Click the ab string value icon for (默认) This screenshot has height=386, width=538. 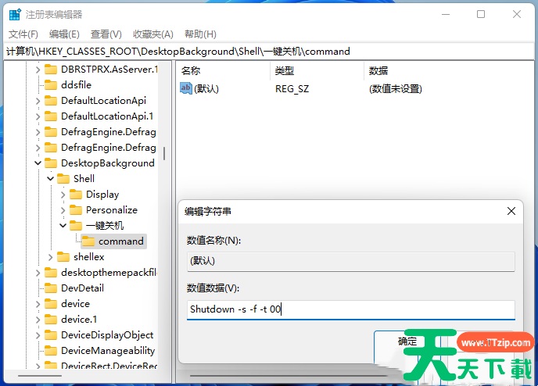coord(185,88)
